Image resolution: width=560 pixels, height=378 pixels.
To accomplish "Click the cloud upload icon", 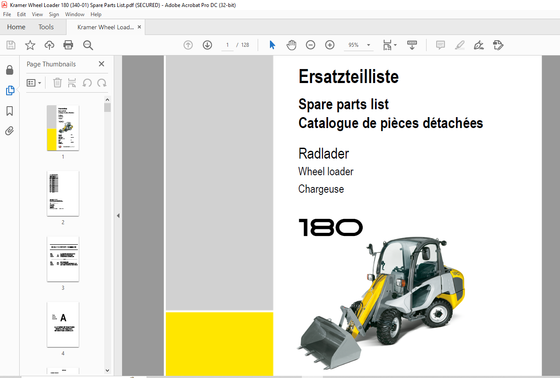I will tap(49, 45).
